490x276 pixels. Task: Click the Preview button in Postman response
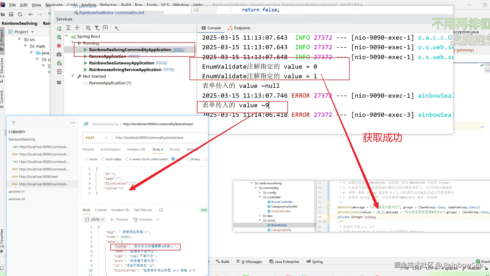pyautogui.click(x=119, y=220)
